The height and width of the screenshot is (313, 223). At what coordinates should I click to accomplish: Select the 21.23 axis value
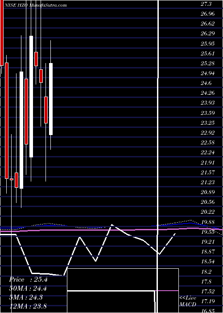208,182
